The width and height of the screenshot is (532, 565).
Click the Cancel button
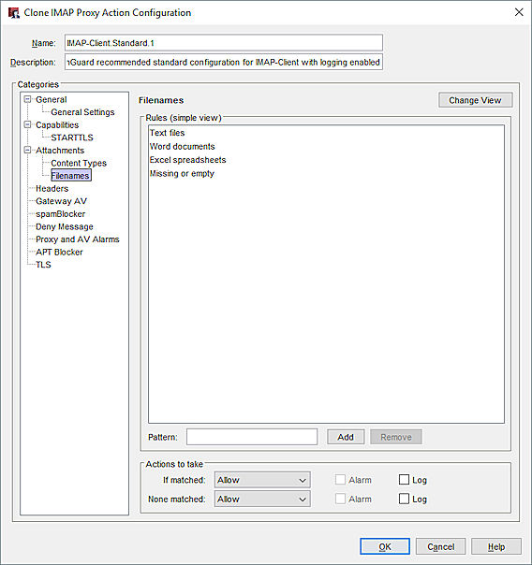click(x=440, y=546)
